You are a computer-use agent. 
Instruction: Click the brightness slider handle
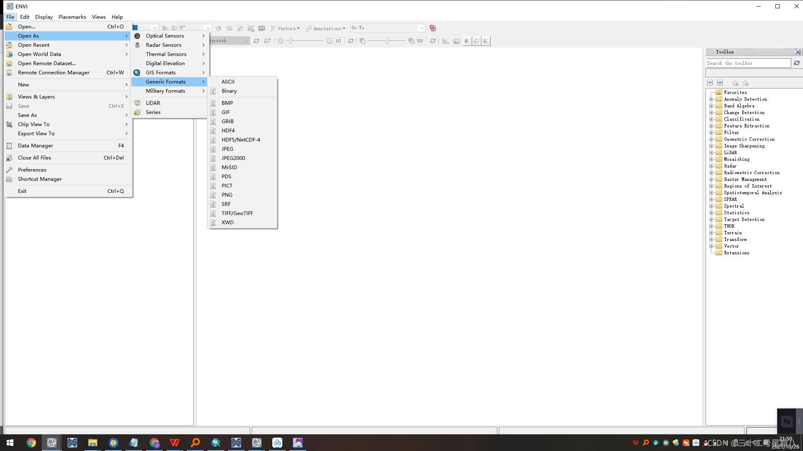tap(291, 41)
